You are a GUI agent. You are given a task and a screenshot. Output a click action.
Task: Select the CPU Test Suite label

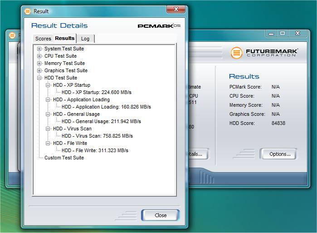click(60, 56)
